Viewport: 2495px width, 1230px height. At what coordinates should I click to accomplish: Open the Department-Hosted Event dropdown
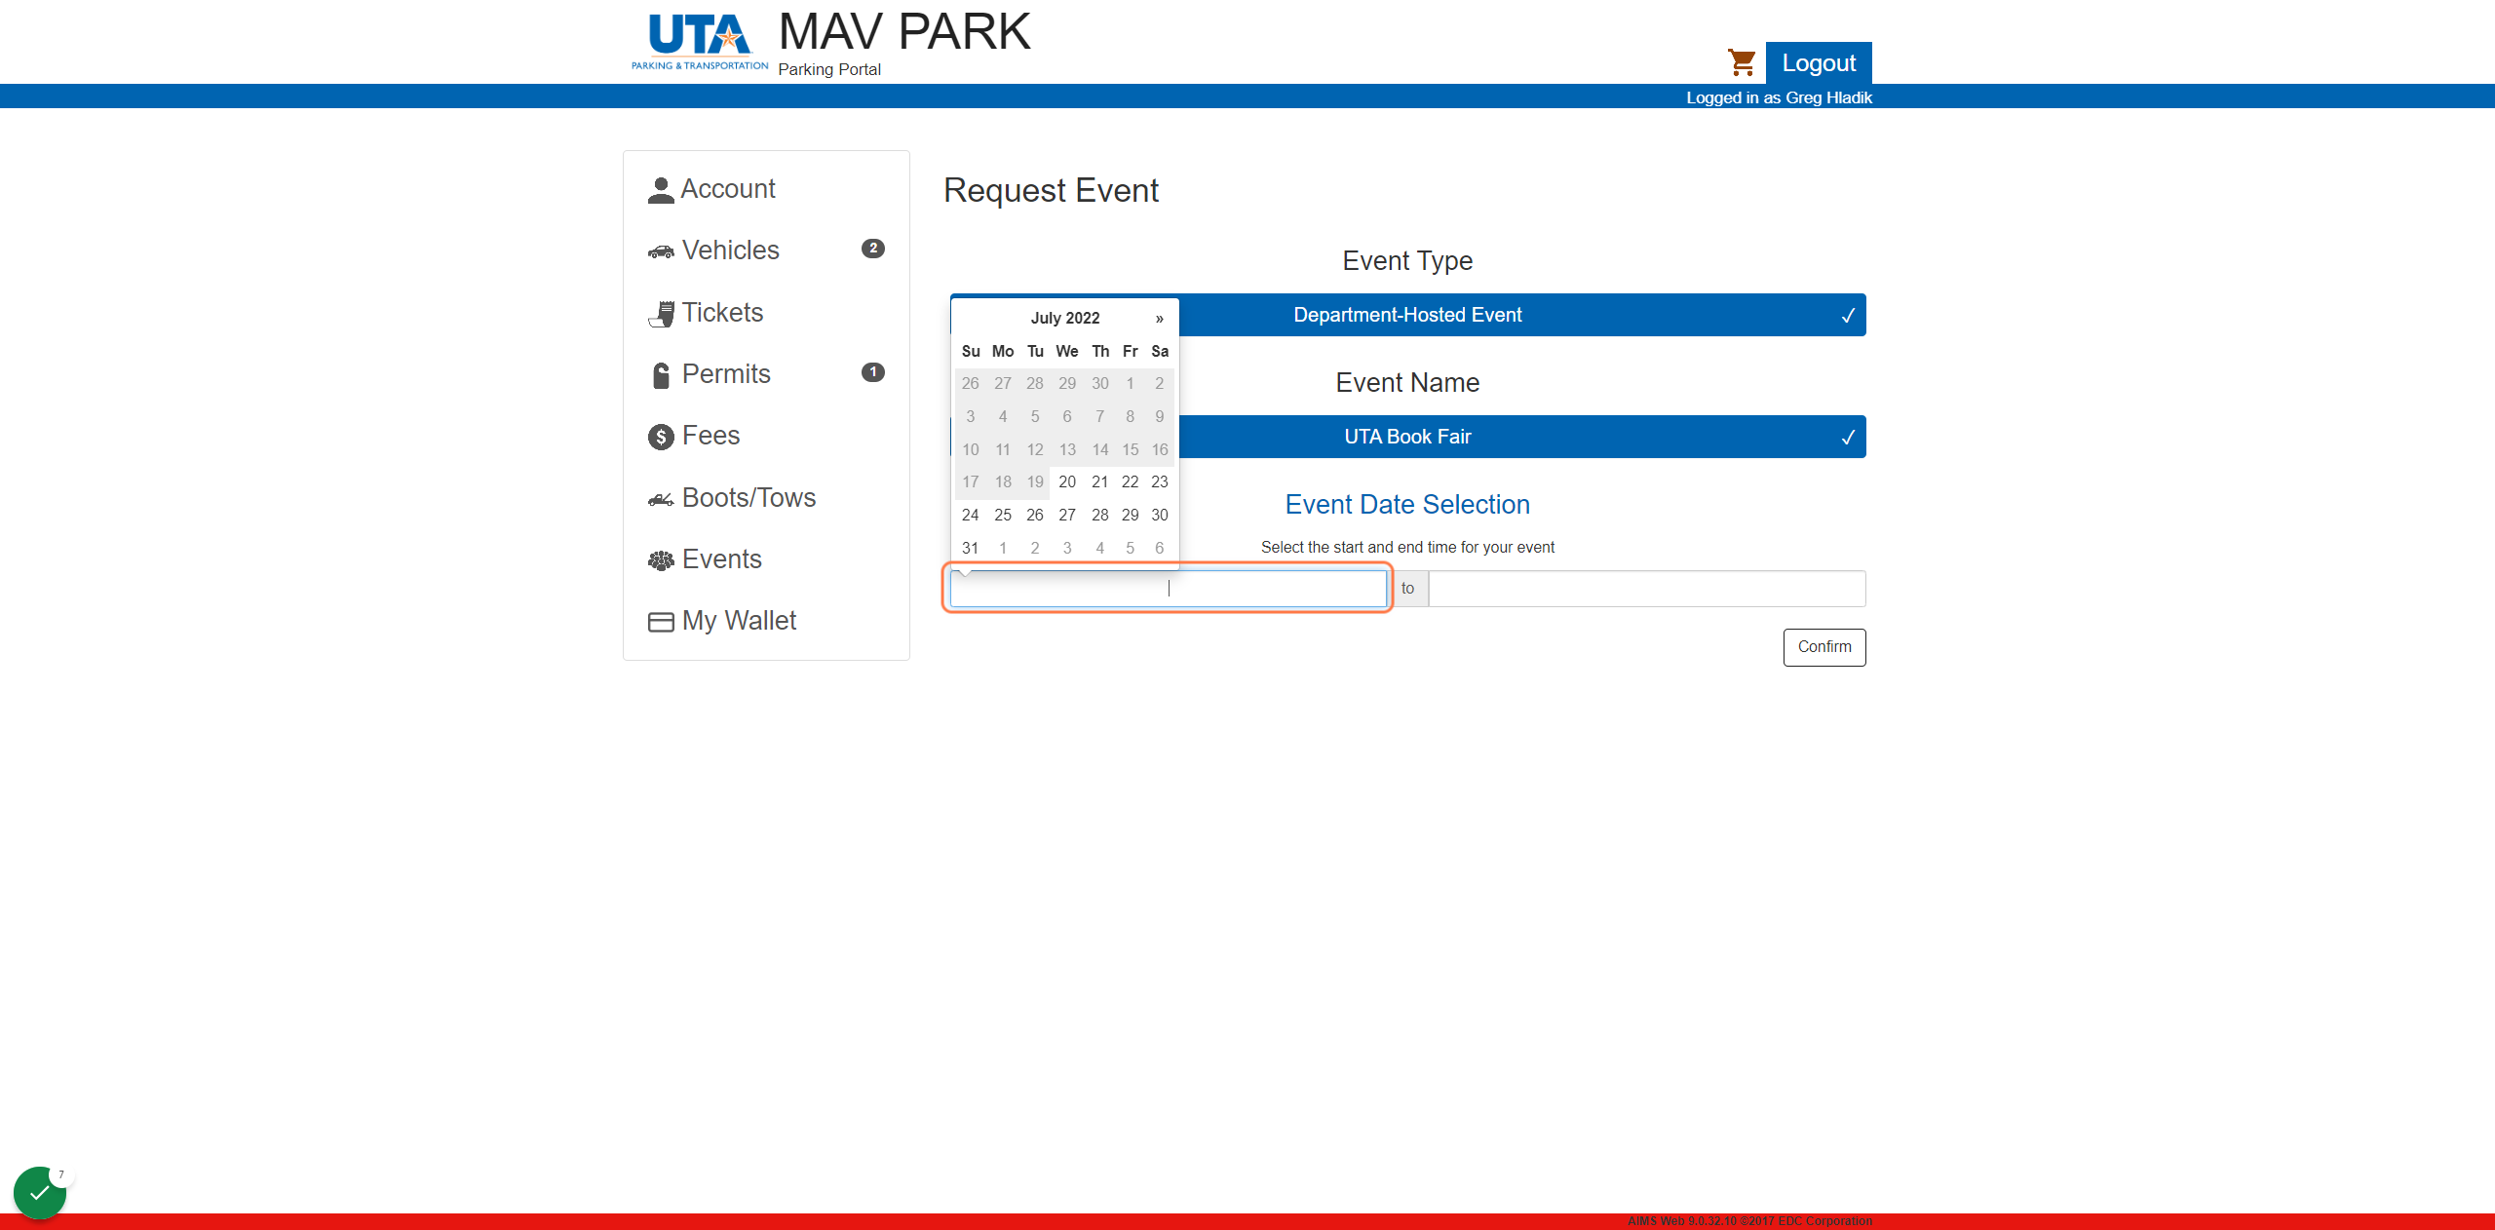click(1407, 315)
